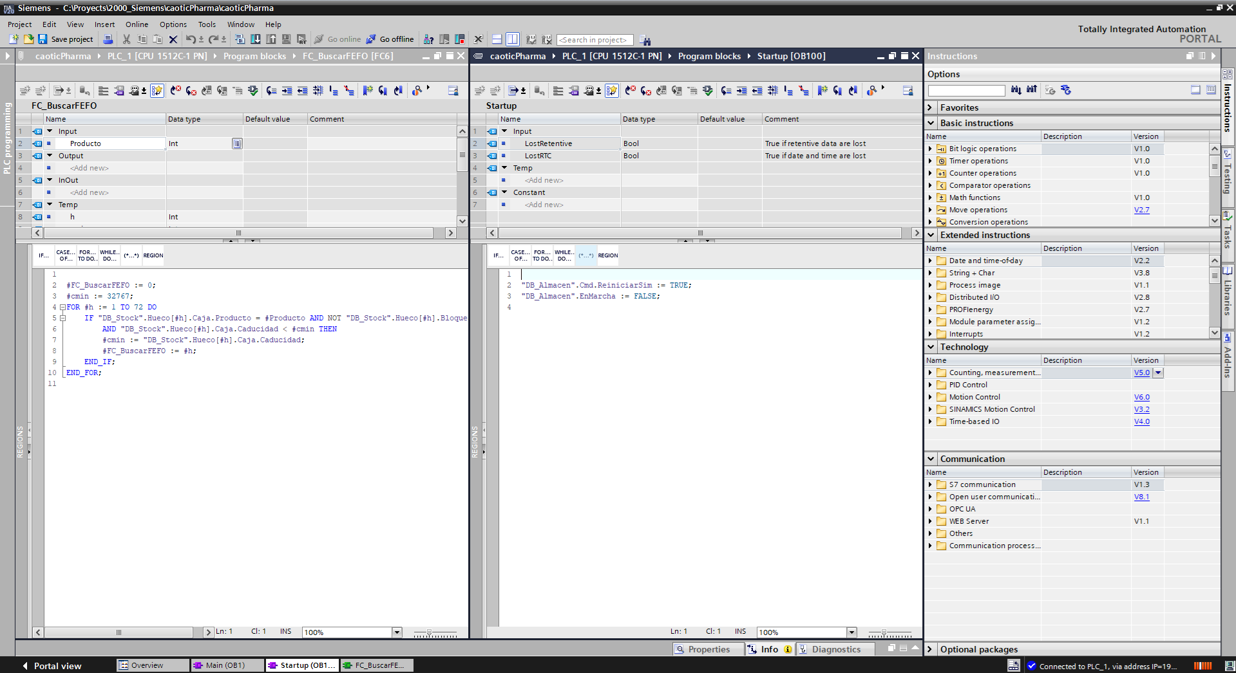The image size is (1236, 673).
Task: Expand the Favorites section in Instructions
Action: coord(930,107)
